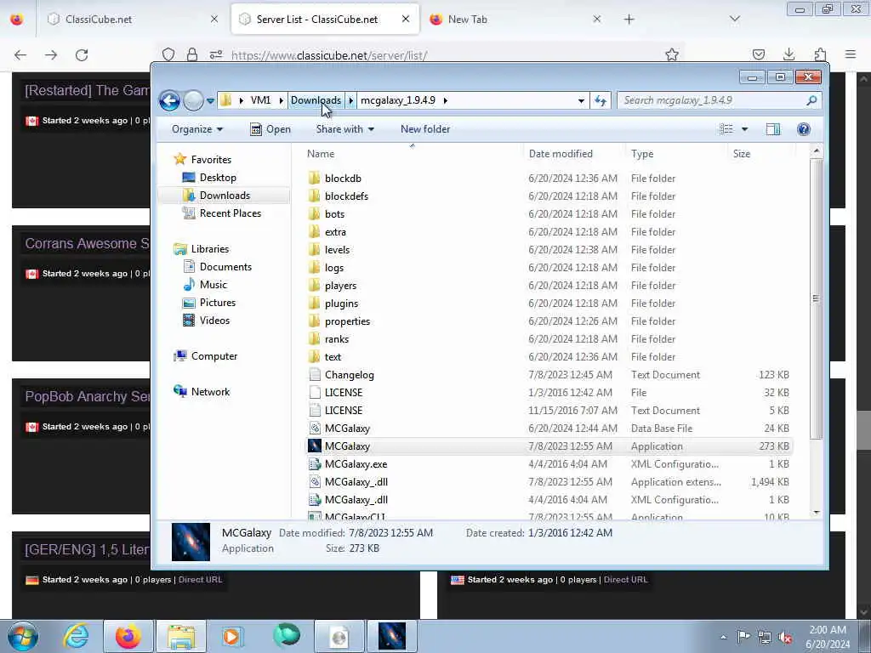Open the Firefox hamburger menu
This screenshot has height=653, width=871.
pos(850,54)
